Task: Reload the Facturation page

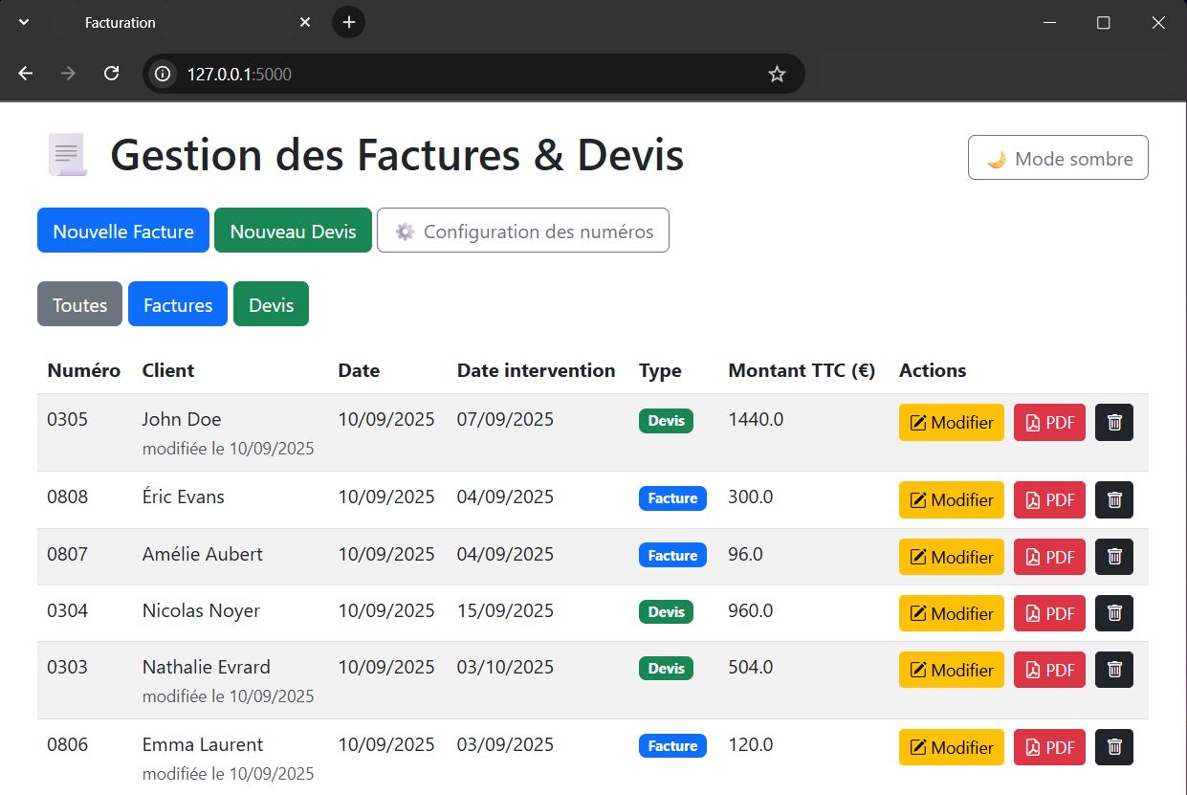Action: coord(111,74)
